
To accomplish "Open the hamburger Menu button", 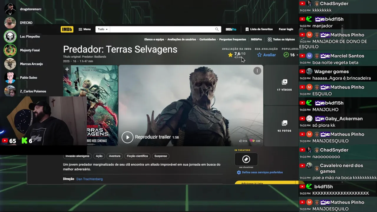I will [85, 29].
